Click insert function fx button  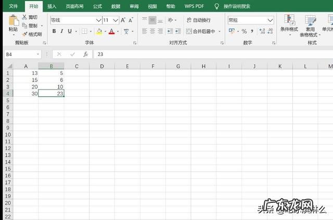click(x=85, y=54)
